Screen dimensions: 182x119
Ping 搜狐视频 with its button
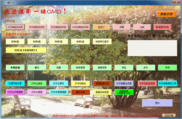tap(102, 68)
